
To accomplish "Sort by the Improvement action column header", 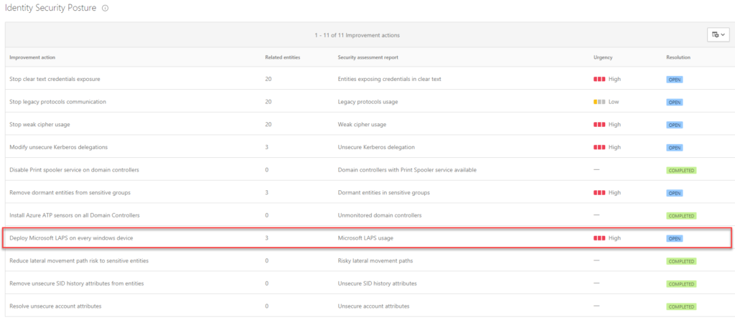I will pyautogui.click(x=32, y=57).
